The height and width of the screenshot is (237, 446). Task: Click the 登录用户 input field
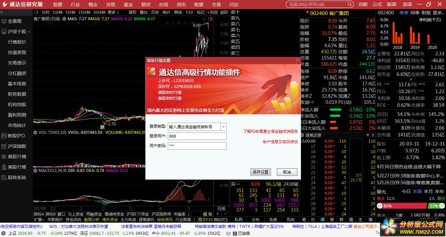[x=197, y=136]
